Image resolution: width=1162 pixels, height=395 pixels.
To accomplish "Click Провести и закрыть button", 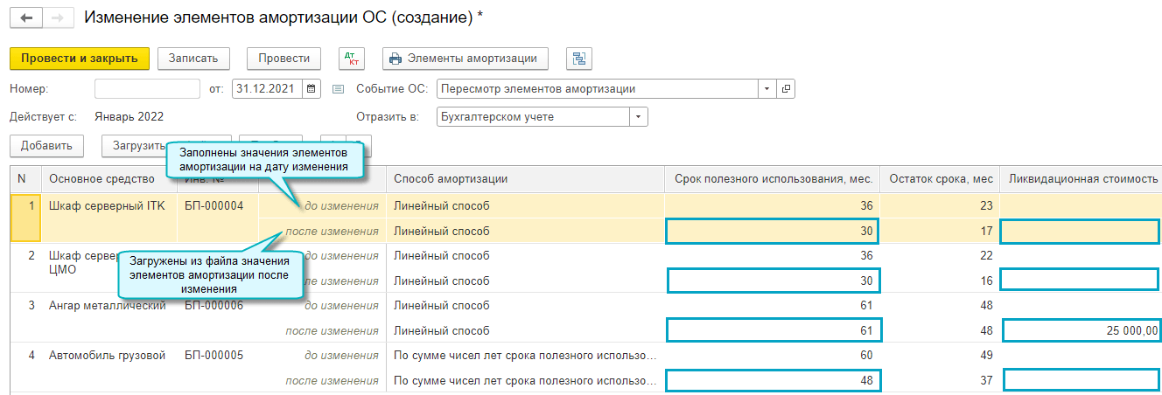I will (x=80, y=59).
